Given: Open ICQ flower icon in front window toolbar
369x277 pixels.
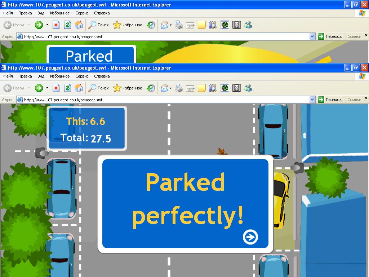Looking at the screenshot, I should (x=225, y=88).
